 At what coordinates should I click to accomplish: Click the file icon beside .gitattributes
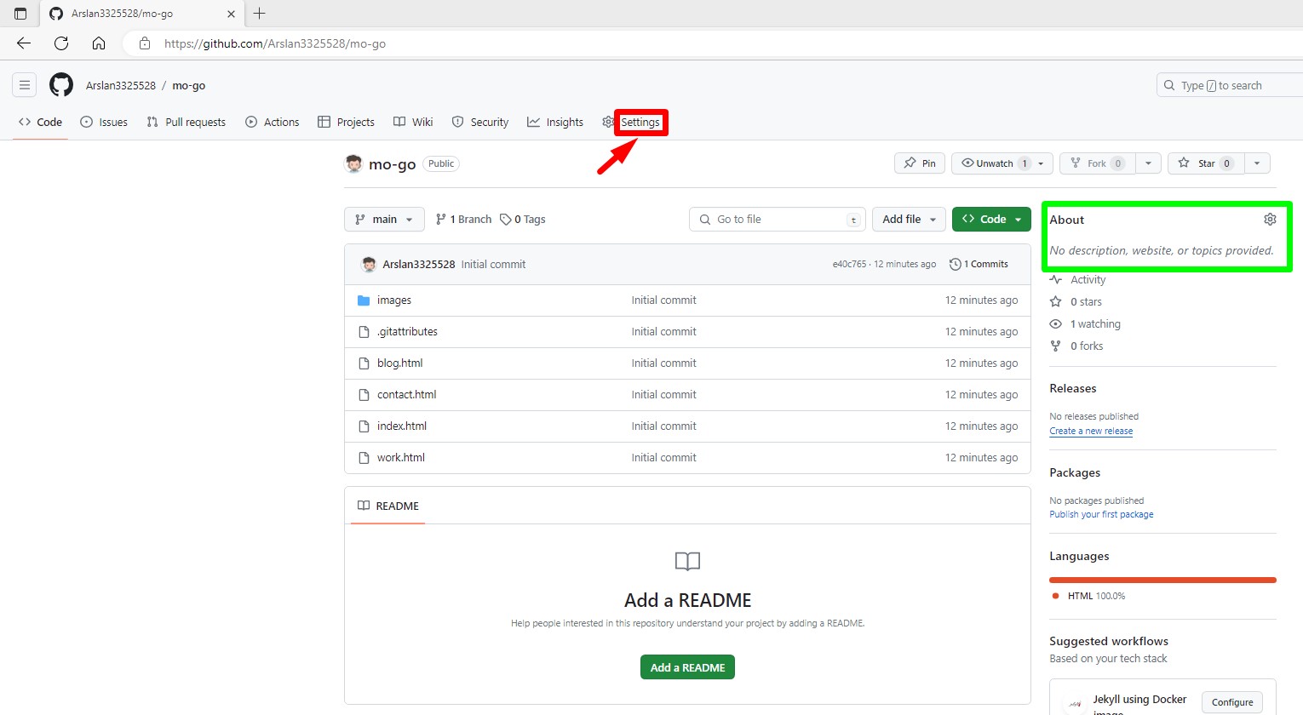364,332
